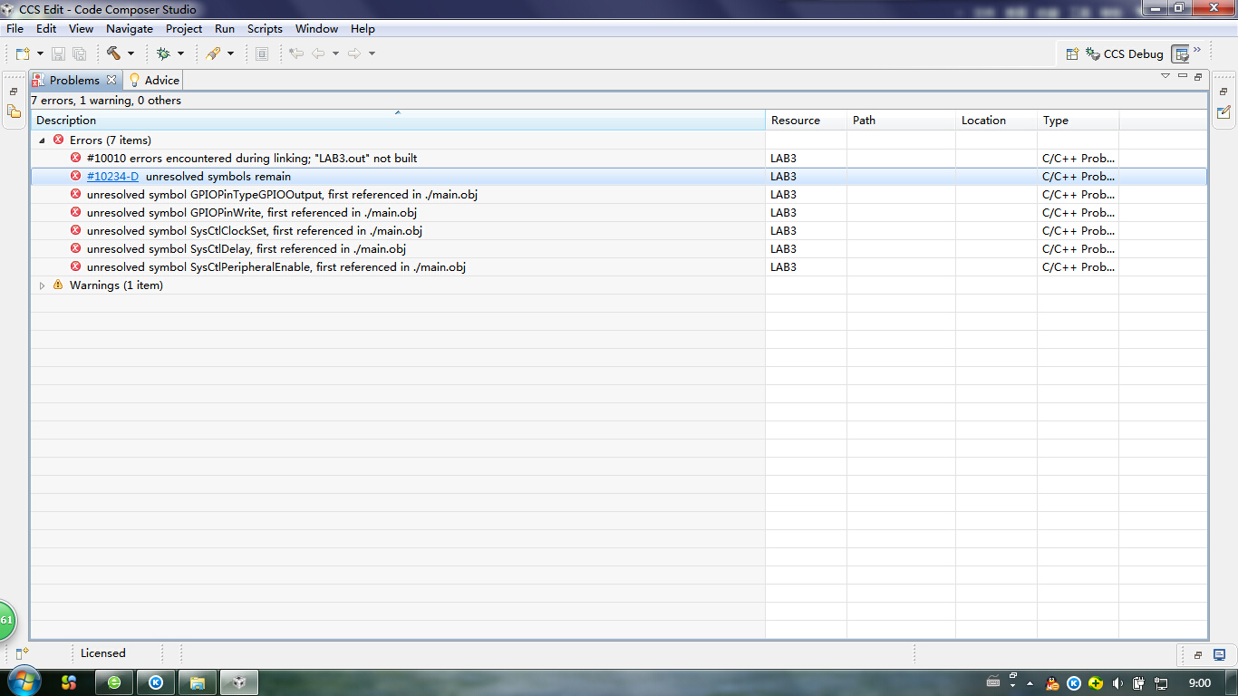Click the Save disk icon
The width and height of the screenshot is (1238, 696).
click(58, 54)
